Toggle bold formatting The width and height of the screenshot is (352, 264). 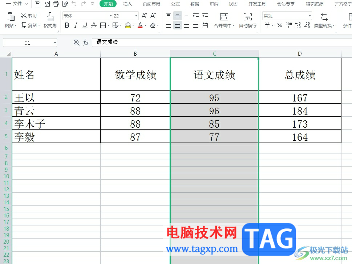pos(67,25)
